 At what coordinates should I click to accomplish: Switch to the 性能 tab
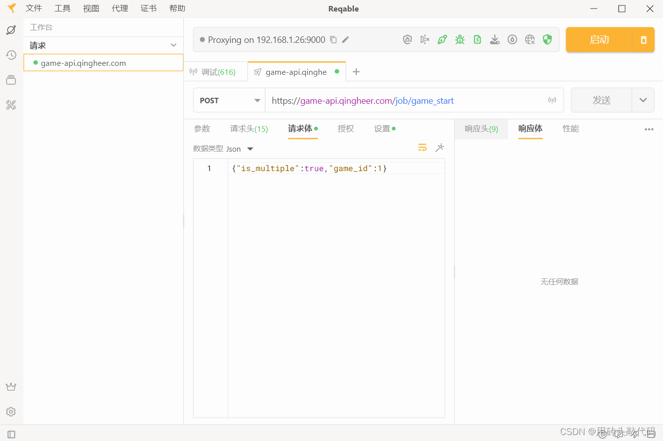pos(571,129)
